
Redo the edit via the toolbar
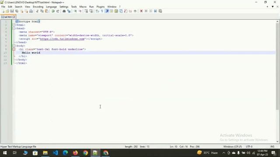point(58,11)
